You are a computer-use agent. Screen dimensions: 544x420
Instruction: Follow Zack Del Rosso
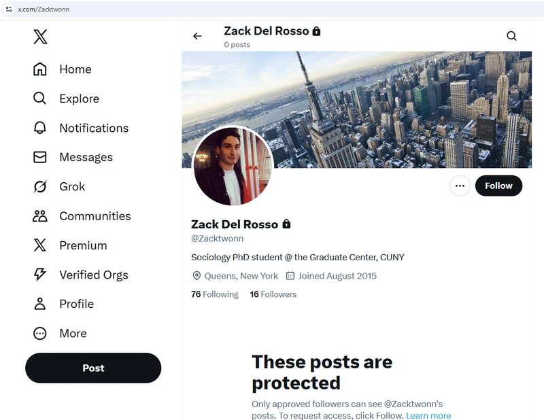[x=498, y=186]
